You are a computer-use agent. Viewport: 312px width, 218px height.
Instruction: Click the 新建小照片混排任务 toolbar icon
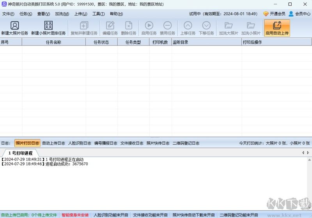coord(48,26)
